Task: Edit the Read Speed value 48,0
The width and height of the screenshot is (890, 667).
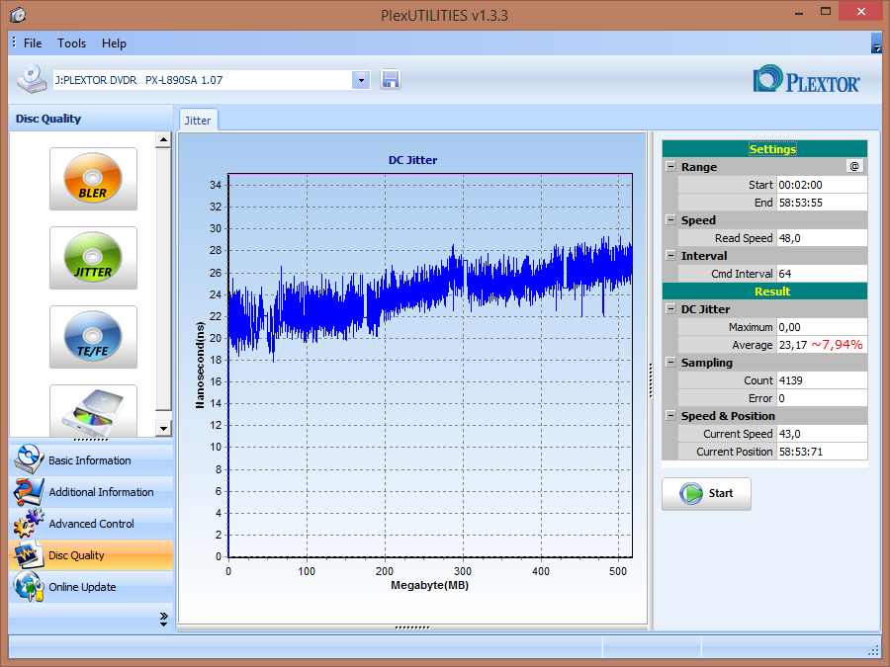Action: coord(822,237)
